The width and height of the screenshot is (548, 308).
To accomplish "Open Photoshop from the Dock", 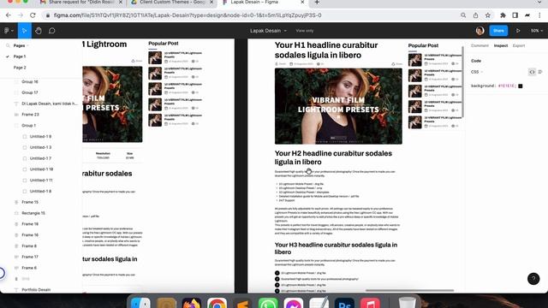I will (x=344, y=303).
